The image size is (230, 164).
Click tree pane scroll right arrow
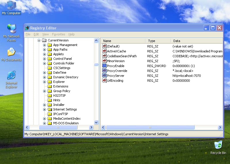(x=91, y=127)
